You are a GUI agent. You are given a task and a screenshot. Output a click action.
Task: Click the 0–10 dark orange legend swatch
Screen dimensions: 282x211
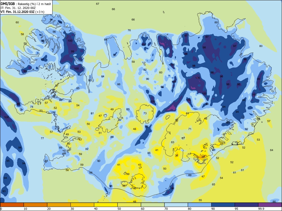pos(12,205)
